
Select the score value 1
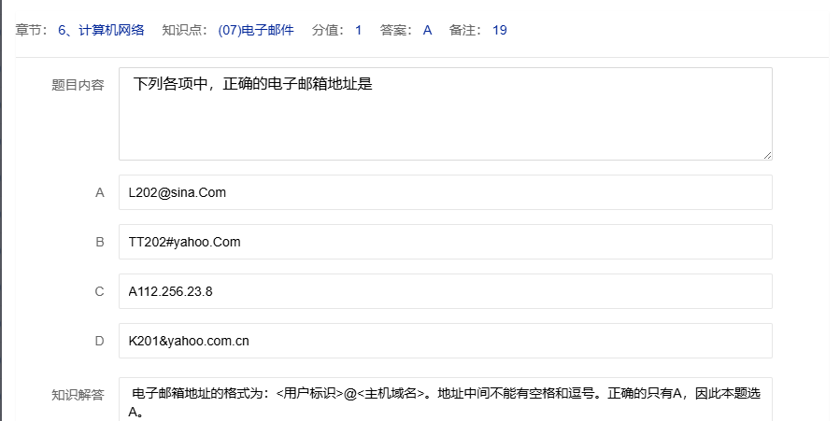tap(359, 30)
